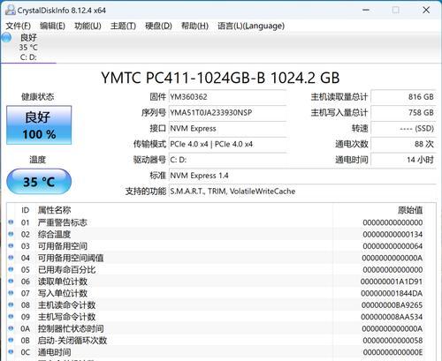Click the status dot beside 读取单位计数
This screenshot has height=361, width=442.
pyautogui.click(x=11, y=281)
